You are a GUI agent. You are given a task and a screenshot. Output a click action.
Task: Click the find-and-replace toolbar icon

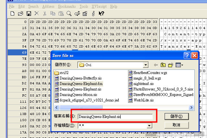click(x=77, y=14)
